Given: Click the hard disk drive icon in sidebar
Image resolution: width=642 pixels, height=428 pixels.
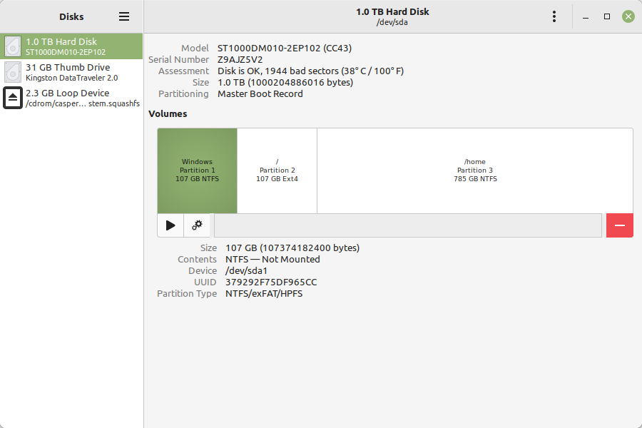Looking at the screenshot, I should click(13, 46).
